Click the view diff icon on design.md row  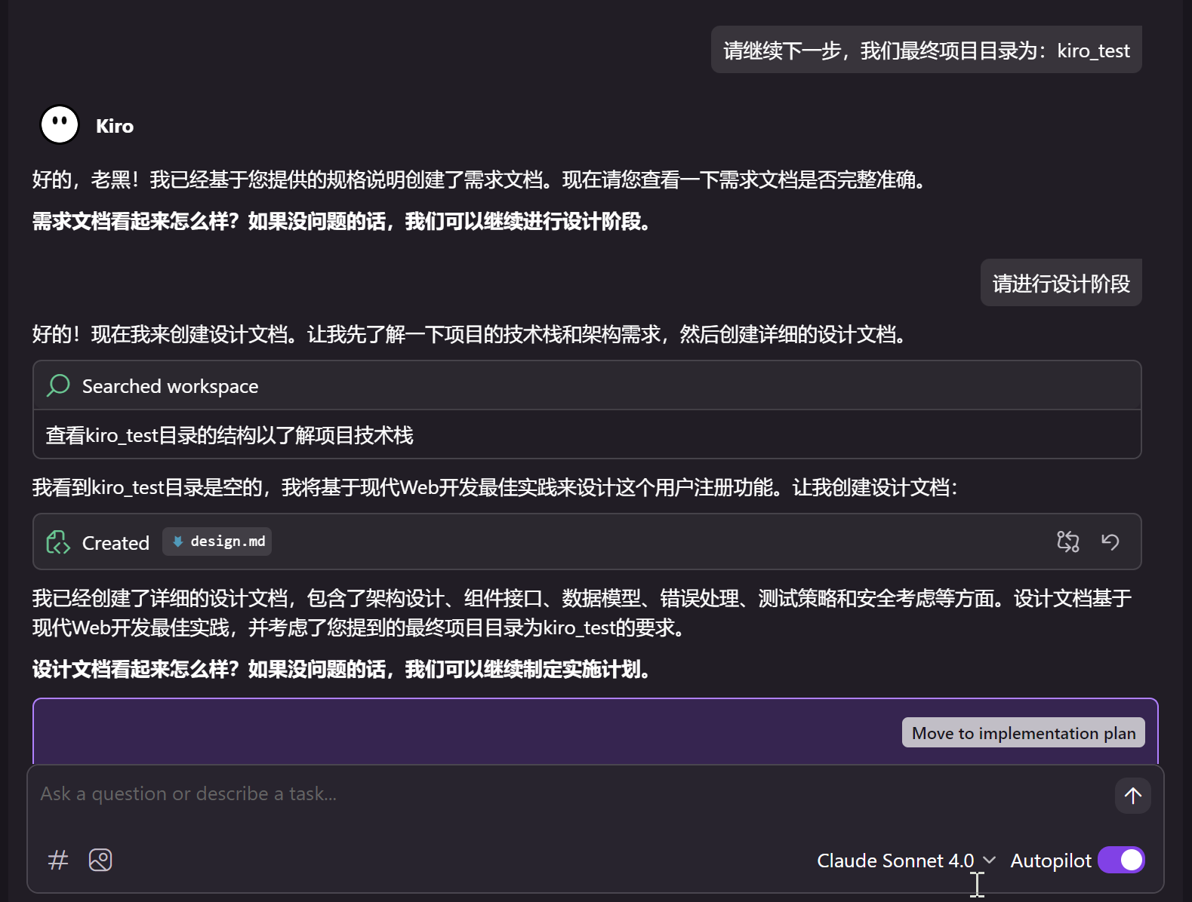1068,542
